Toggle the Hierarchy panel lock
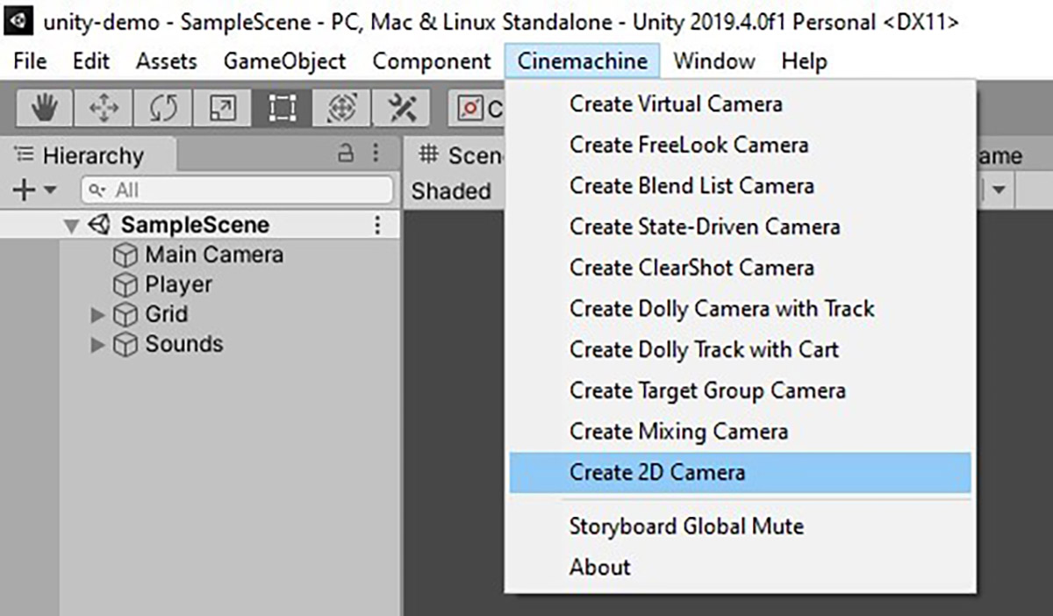 346,154
